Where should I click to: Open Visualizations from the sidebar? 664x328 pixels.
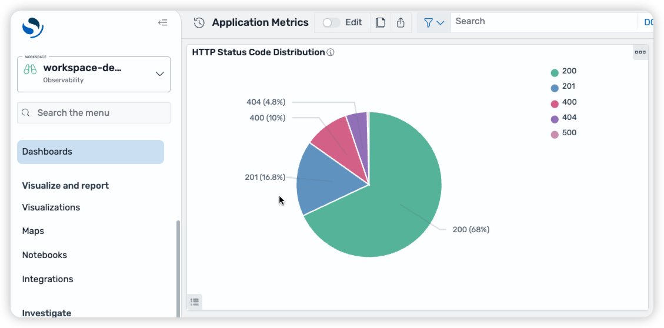[51, 207]
